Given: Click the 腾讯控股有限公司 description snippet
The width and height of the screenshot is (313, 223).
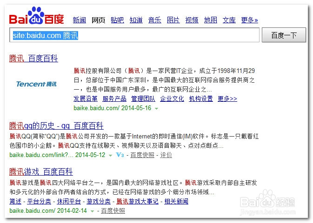Looking at the screenshot, I should tap(164, 80).
